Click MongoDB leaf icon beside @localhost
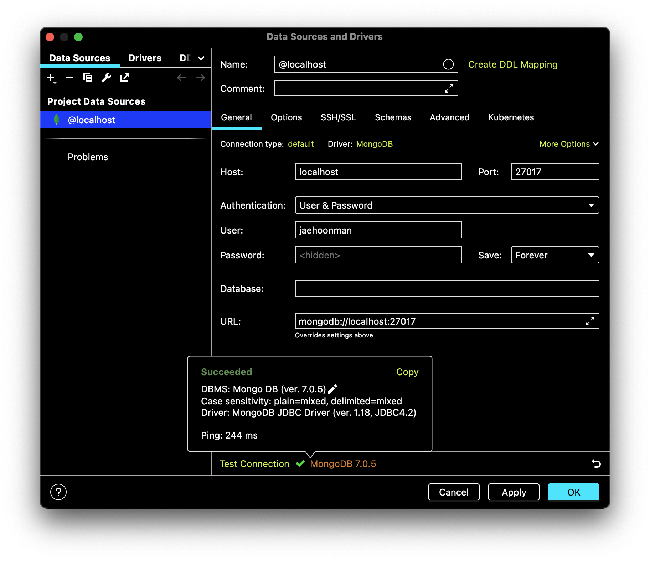 coord(56,120)
